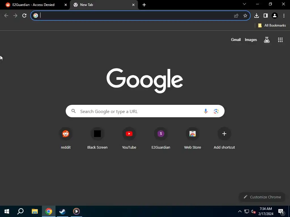Open the Black Screen shortcut
Viewport: 290px width, 217px height.
(97, 138)
